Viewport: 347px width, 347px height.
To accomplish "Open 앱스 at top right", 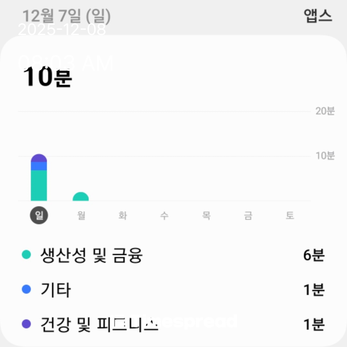I will [x=318, y=16].
